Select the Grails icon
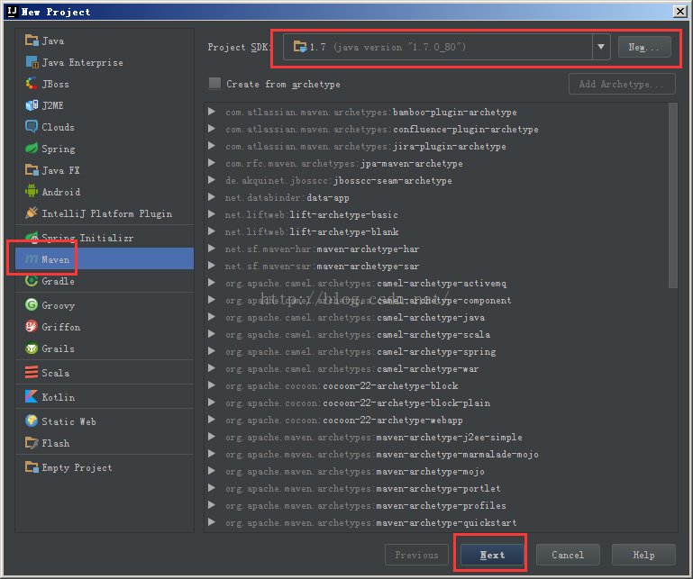Image resolution: width=693 pixels, height=579 pixels. [32, 348]
